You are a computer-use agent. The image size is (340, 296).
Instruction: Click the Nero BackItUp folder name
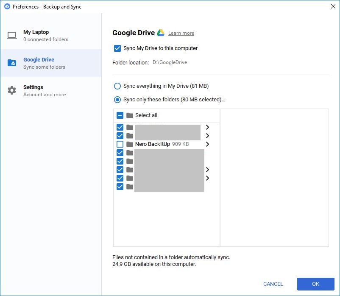point(153,144)
